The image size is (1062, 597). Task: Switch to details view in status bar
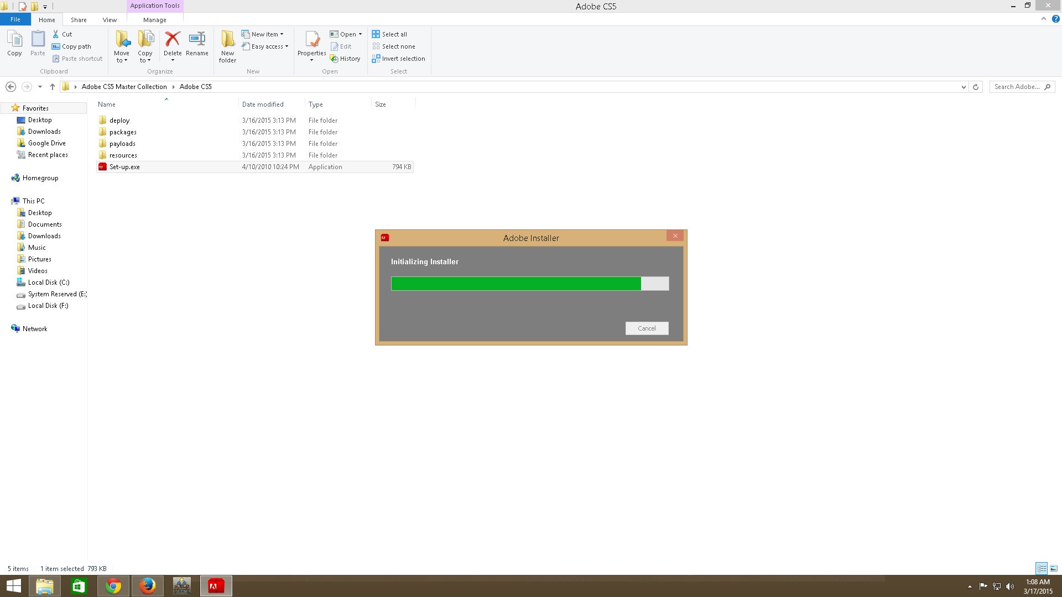click(1042, 568)
